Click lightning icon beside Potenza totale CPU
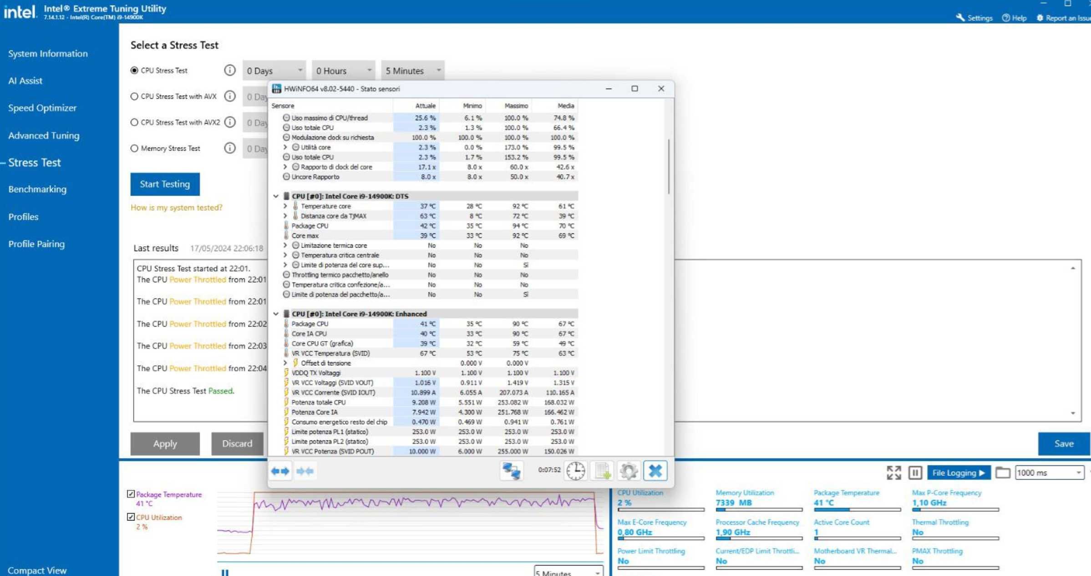Viewport: 1091px width, 576px height. (x=286, y=402)
